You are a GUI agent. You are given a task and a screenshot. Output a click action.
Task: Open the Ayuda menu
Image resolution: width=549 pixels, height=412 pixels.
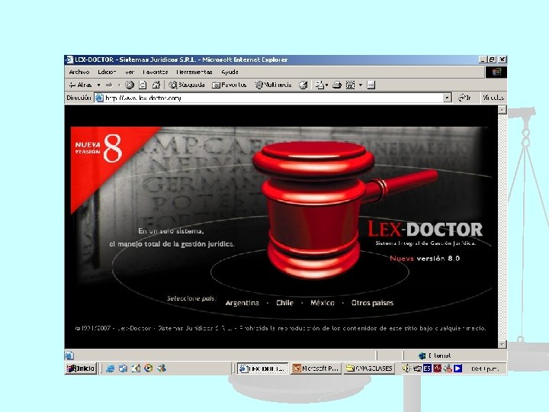[230, 72]
